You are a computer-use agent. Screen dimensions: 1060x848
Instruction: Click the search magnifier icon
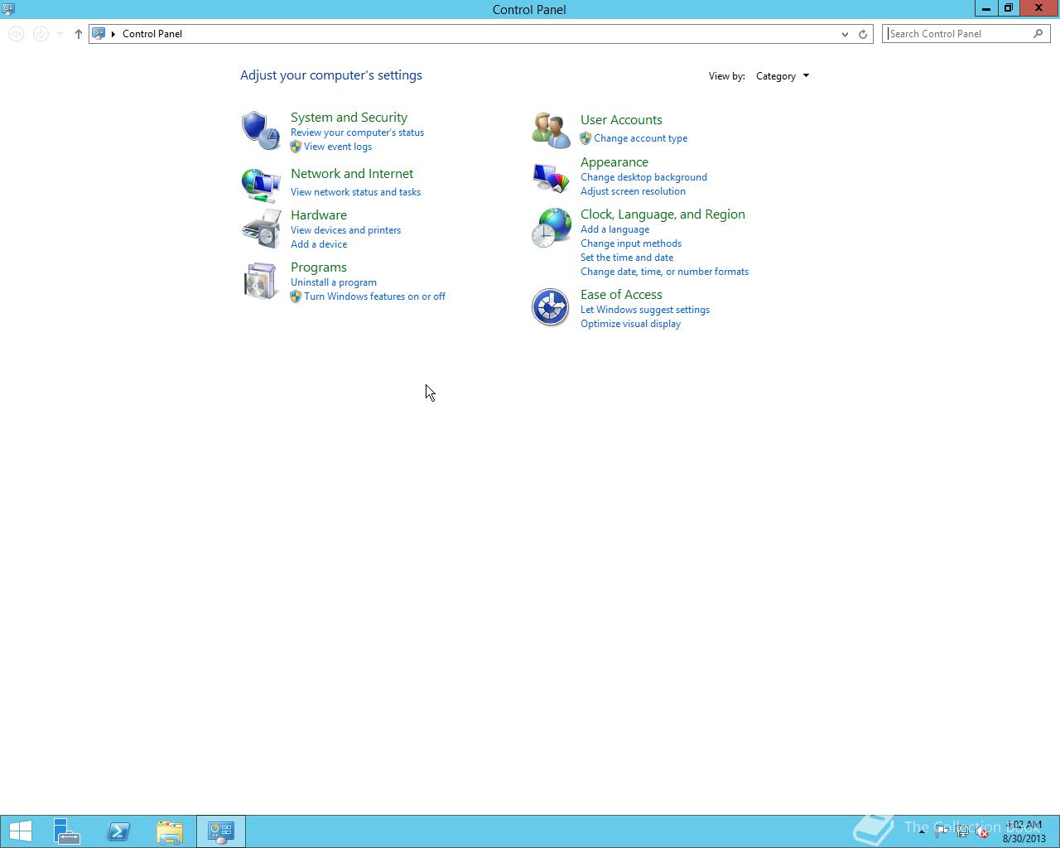coord(1038,34)
